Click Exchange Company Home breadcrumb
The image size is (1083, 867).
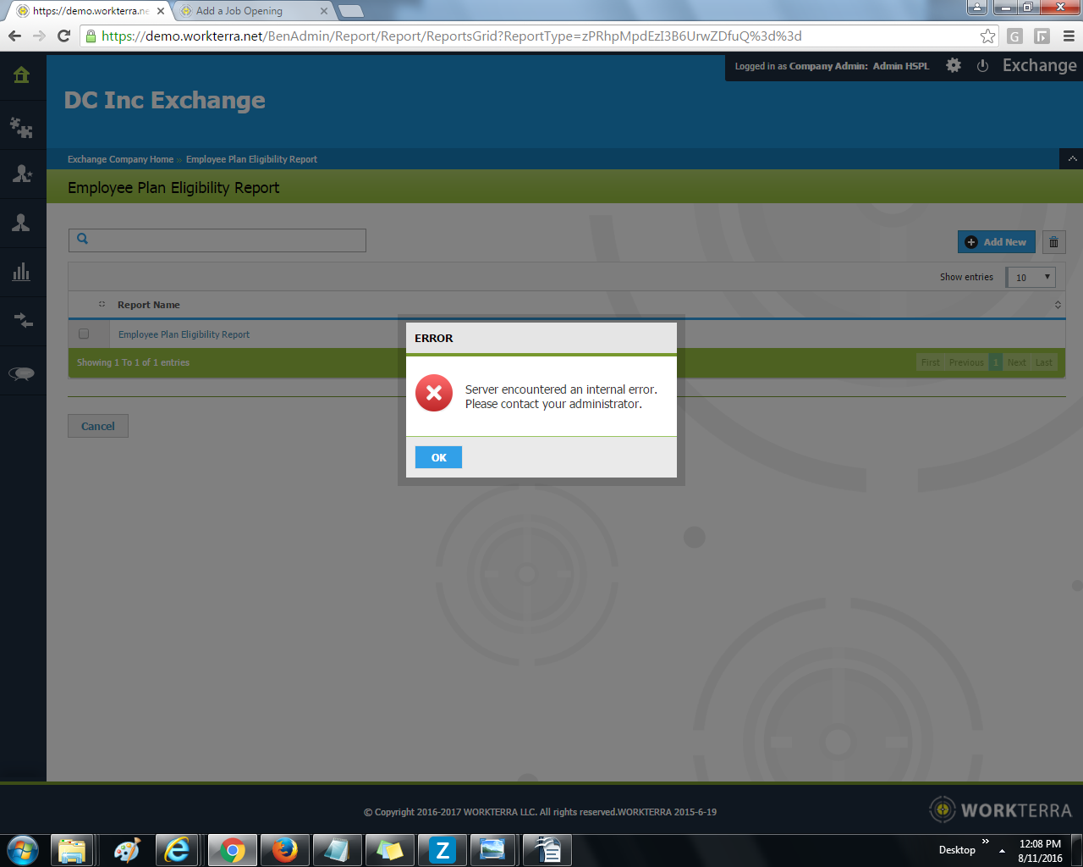pos(120,159)
